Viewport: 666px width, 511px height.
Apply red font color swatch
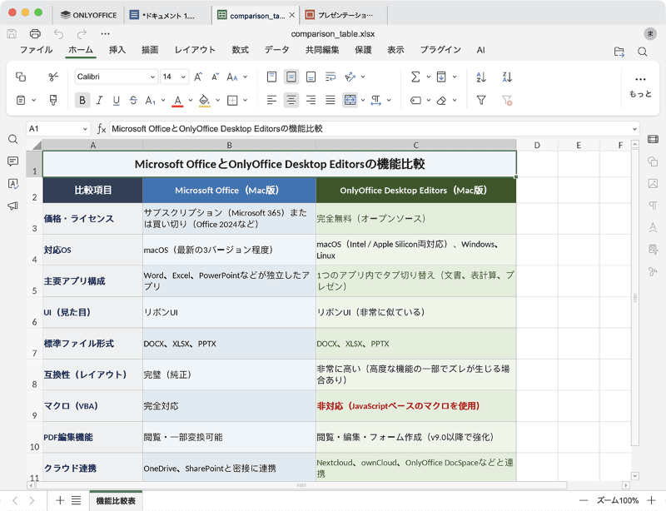178,101
